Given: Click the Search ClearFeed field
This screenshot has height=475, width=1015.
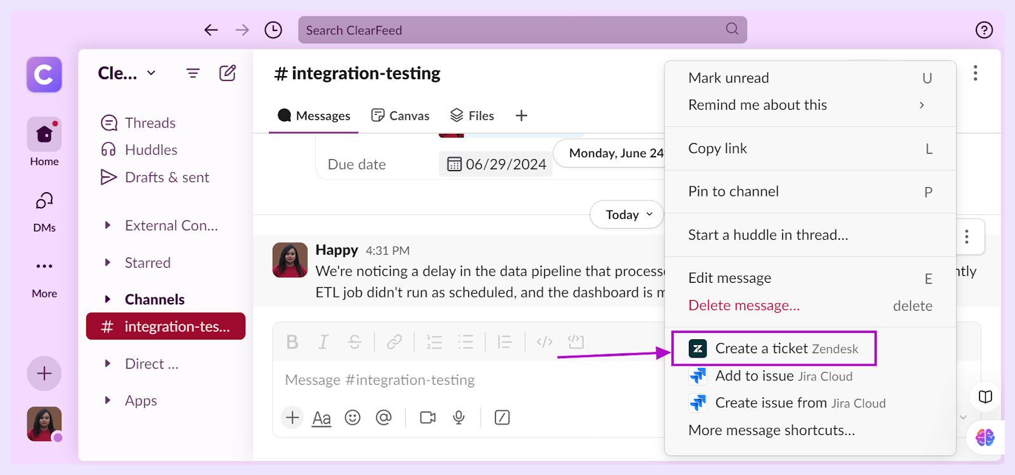Looking at the screenshot, I should point(522,30).
